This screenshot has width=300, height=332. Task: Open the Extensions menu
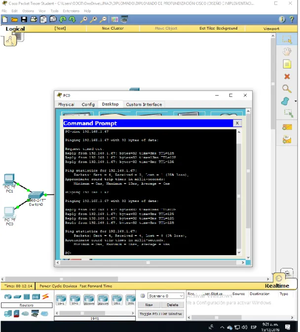tap(71, 11)
